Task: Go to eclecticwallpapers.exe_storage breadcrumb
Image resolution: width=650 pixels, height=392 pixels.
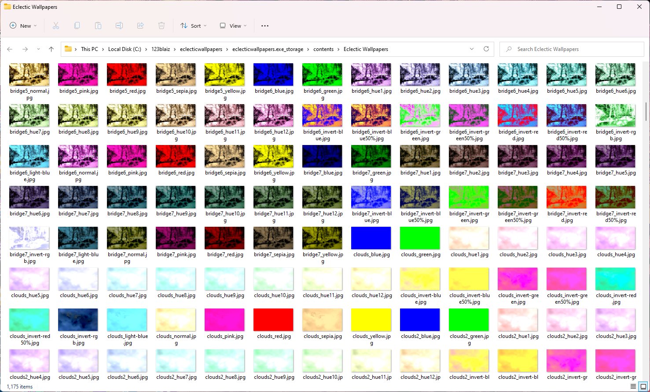Action: pyautogui.click(x=268, y=49)
